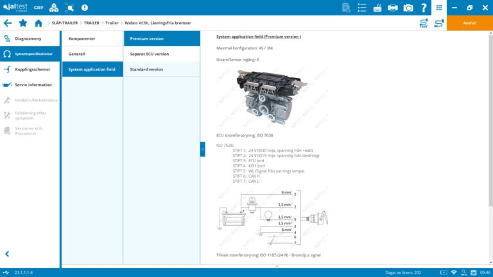This screenshot has height=277, width=493.
Task: Open TRAILER breadcrumb
Action: (92, 23)
